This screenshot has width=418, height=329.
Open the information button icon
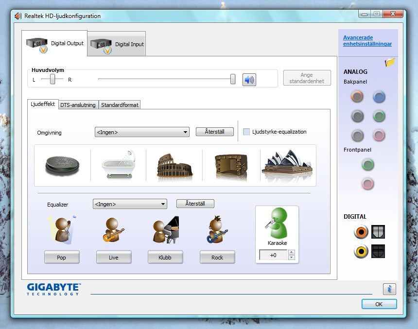389,289
